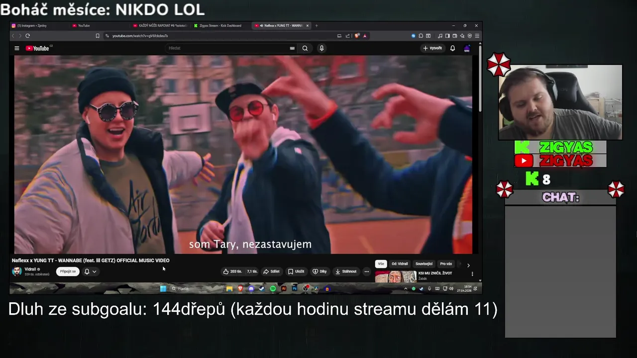Show hidden system tray icons chevron
637x358 pixels.
coord(406,288)
